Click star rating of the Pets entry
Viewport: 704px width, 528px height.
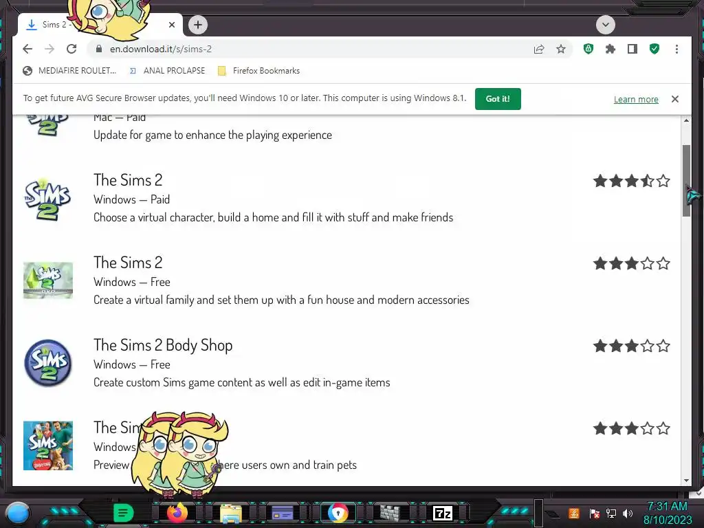tap(631, 429)
